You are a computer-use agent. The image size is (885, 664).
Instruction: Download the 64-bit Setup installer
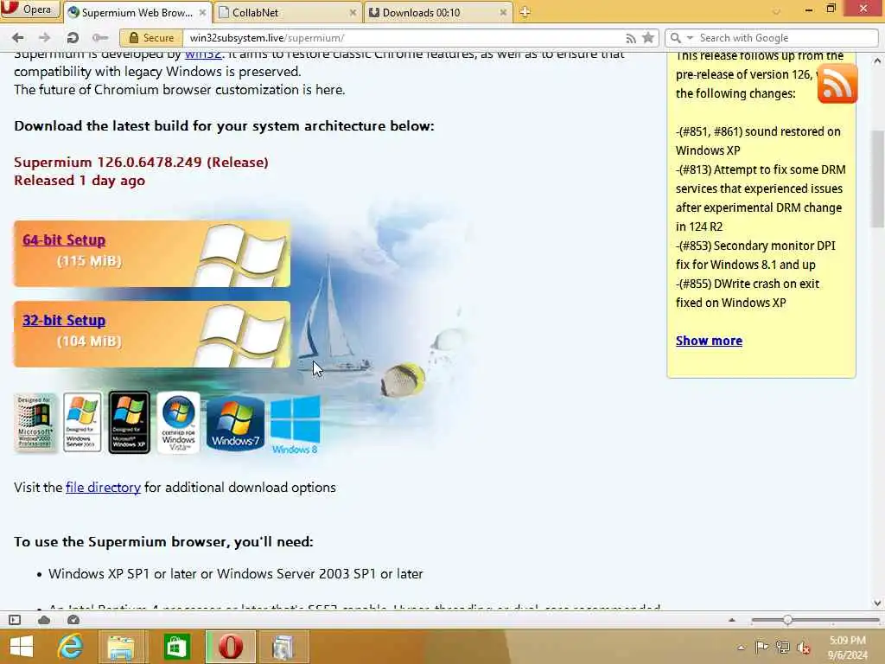pyautogui.click(x=64, y=240)
